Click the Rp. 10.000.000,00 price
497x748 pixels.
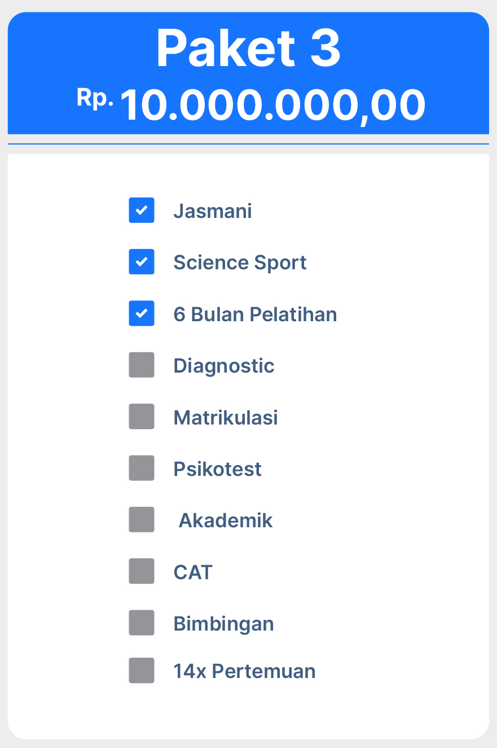[252, 105]
